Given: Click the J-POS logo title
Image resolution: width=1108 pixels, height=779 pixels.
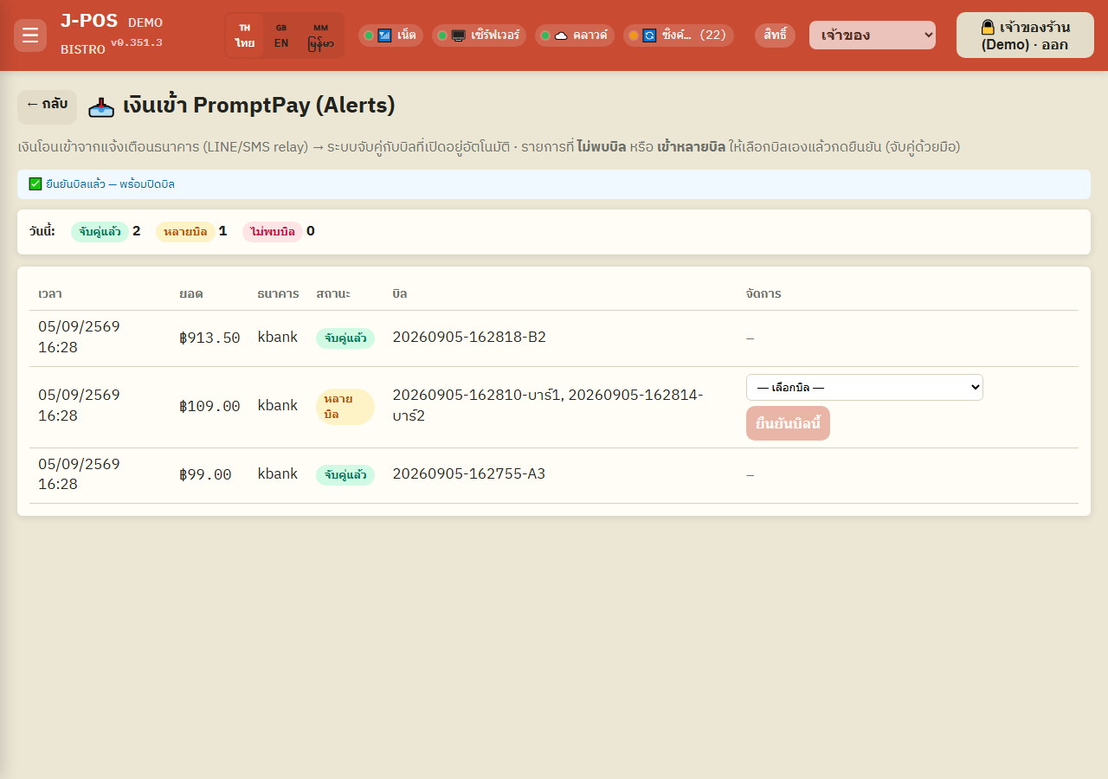Looking at the screenshot, I should [x=89, y=22].
